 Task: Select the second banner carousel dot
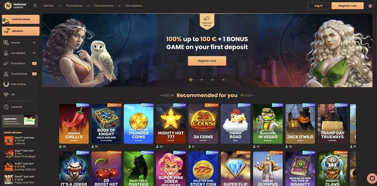tap(201, 80)
